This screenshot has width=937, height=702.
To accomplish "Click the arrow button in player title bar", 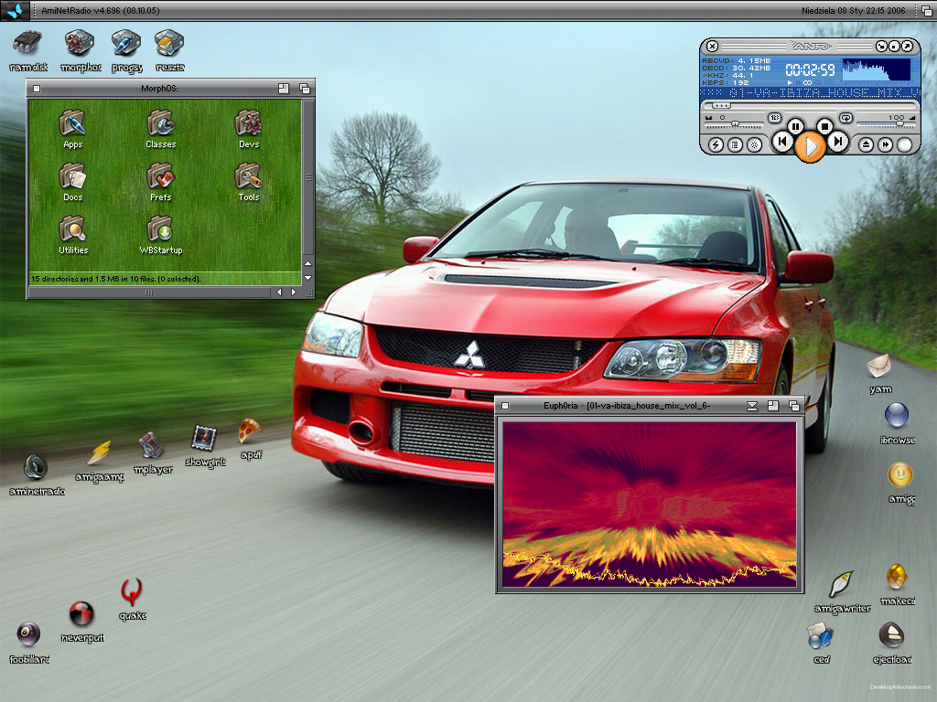I will click(x=907, y=46).
